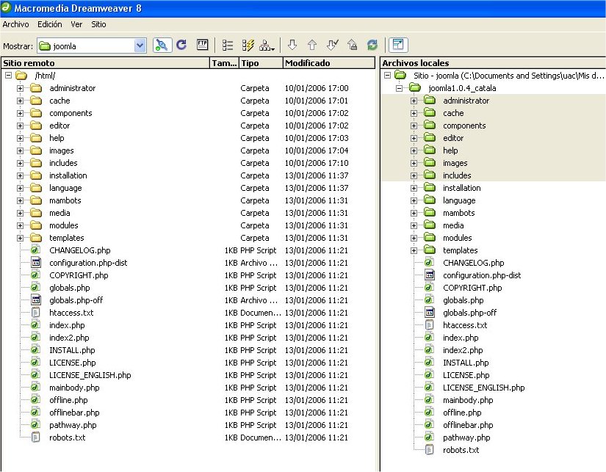Select remote LICENSE_ENGLISH.php file
This screenshot has height=472, width=606.
point(90,375)
